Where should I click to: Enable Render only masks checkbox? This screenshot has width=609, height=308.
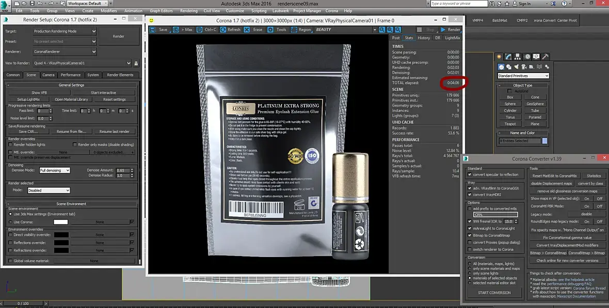[75, 145]
